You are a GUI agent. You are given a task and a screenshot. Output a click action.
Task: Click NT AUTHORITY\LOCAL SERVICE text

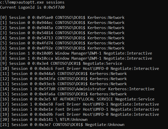(83, 99)
